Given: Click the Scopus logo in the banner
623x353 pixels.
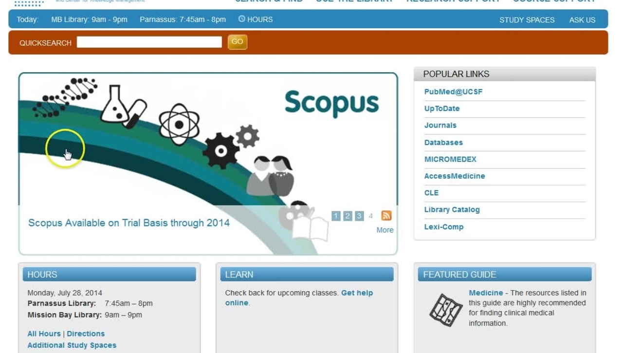Looking at the screenshot, I should coord(332,103).
